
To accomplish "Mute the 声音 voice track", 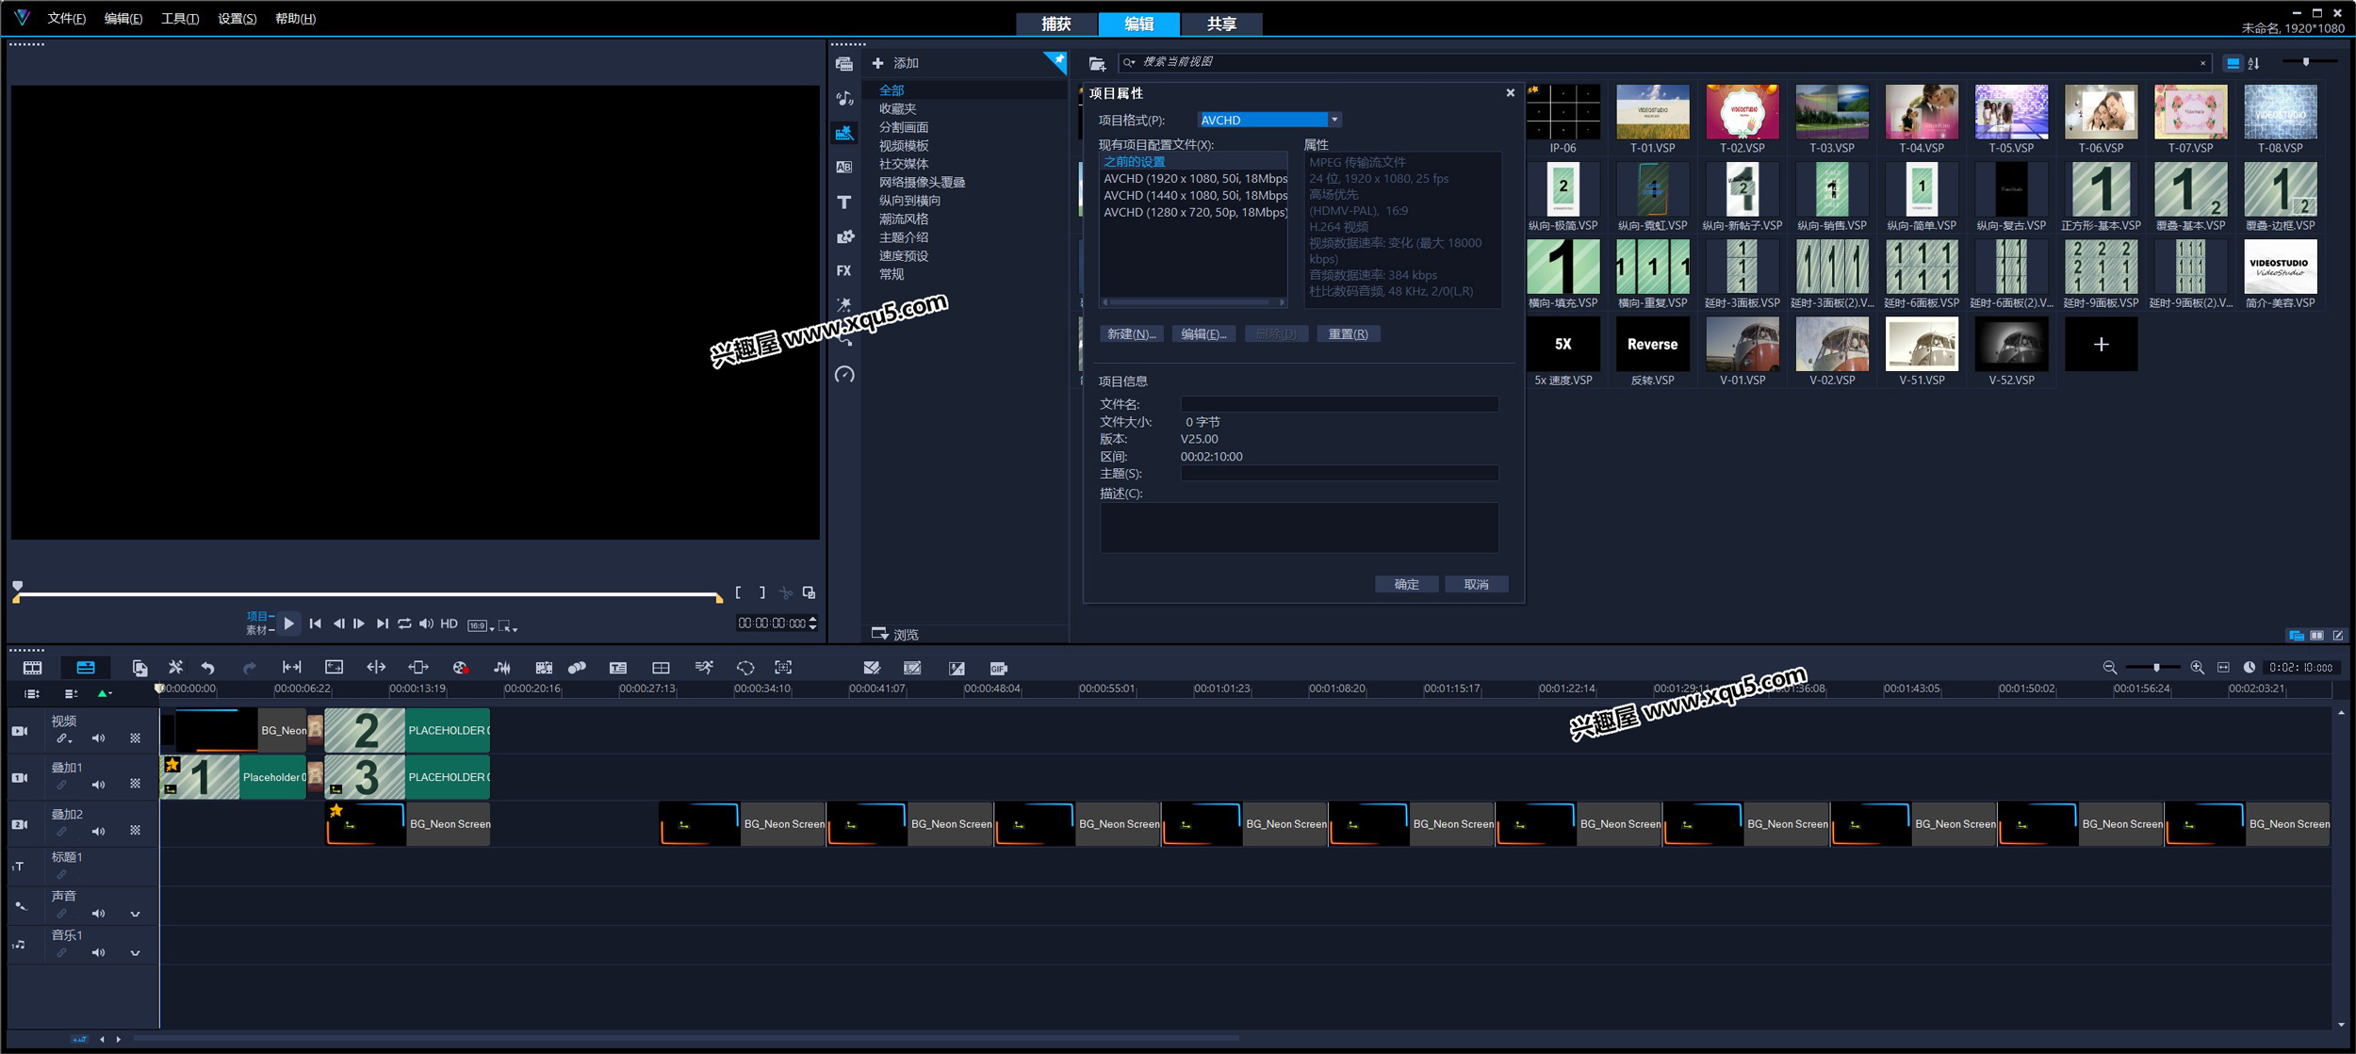I will (x=98, y=914).
